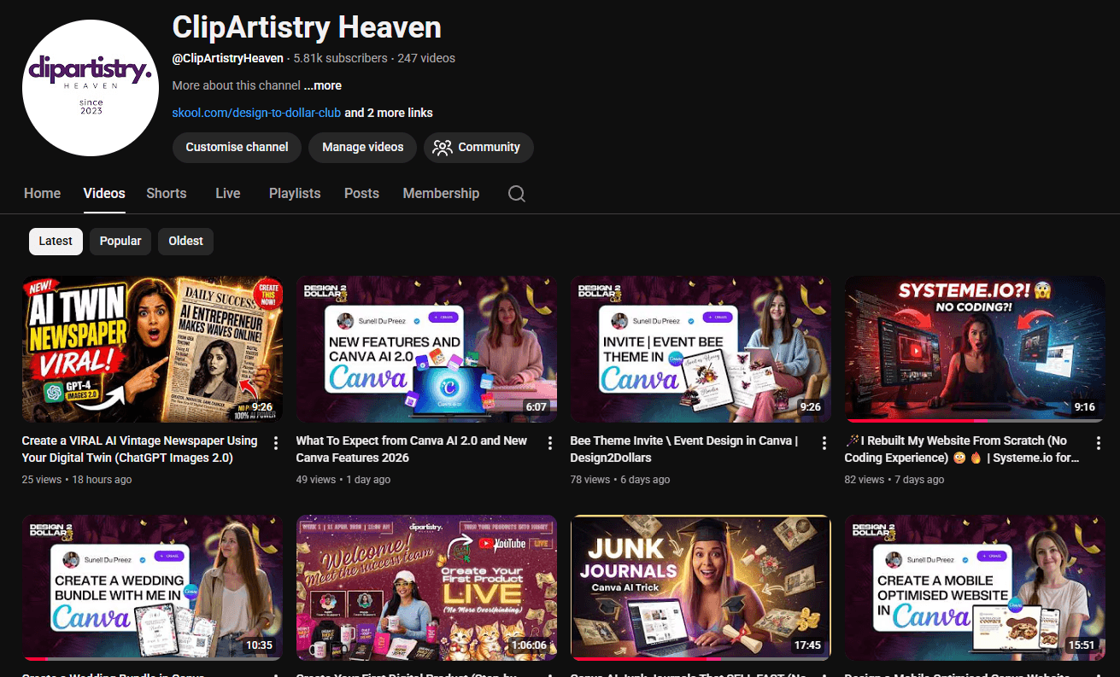The height and width of the screenshot is (677, 1120).
Task: Click the '25 views • 18 hours ago' text
Action: pyautogui.click(x=77, y=480)
